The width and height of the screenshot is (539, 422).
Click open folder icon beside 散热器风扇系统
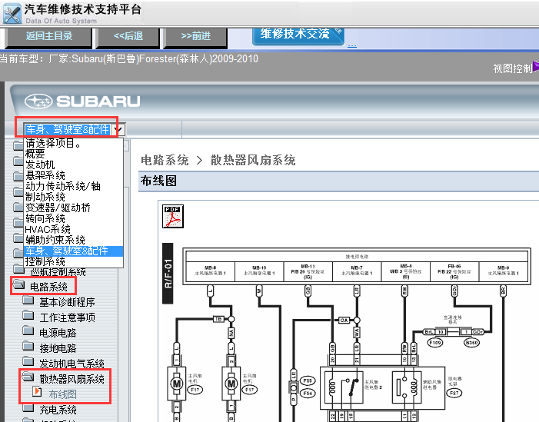(x=28, y=377)
